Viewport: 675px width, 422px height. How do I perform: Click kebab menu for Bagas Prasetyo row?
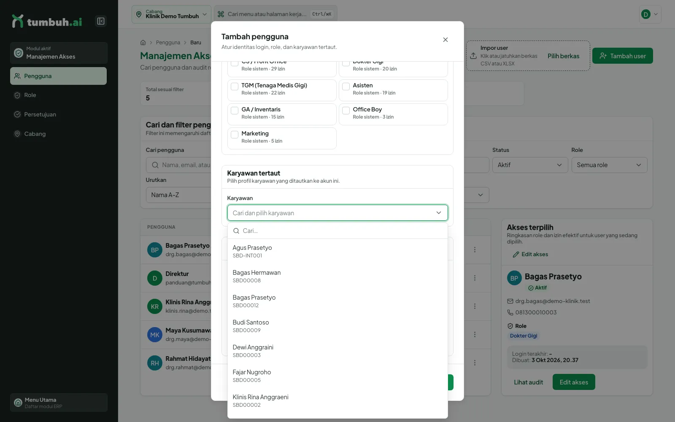(x=475, y=250)
